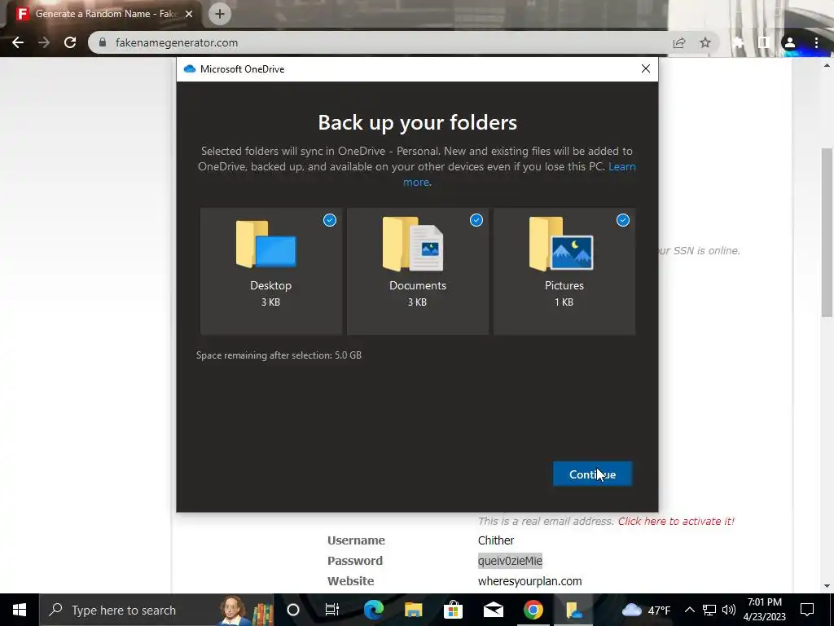
Task: Open Chrome three-dot menu
Action: (816, 42)
